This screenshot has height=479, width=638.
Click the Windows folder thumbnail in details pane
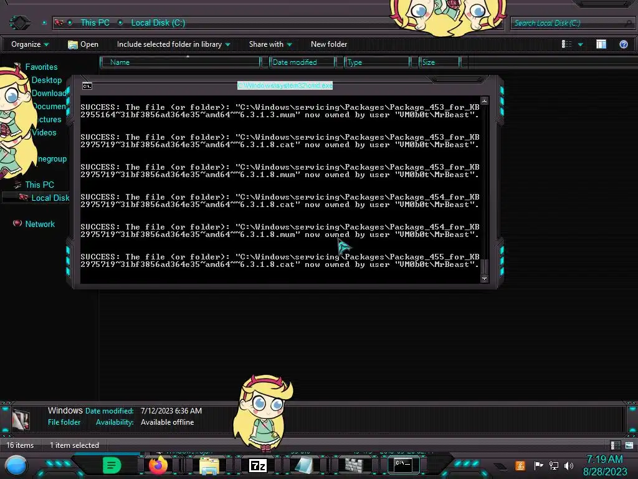click(x=21, y=419)
